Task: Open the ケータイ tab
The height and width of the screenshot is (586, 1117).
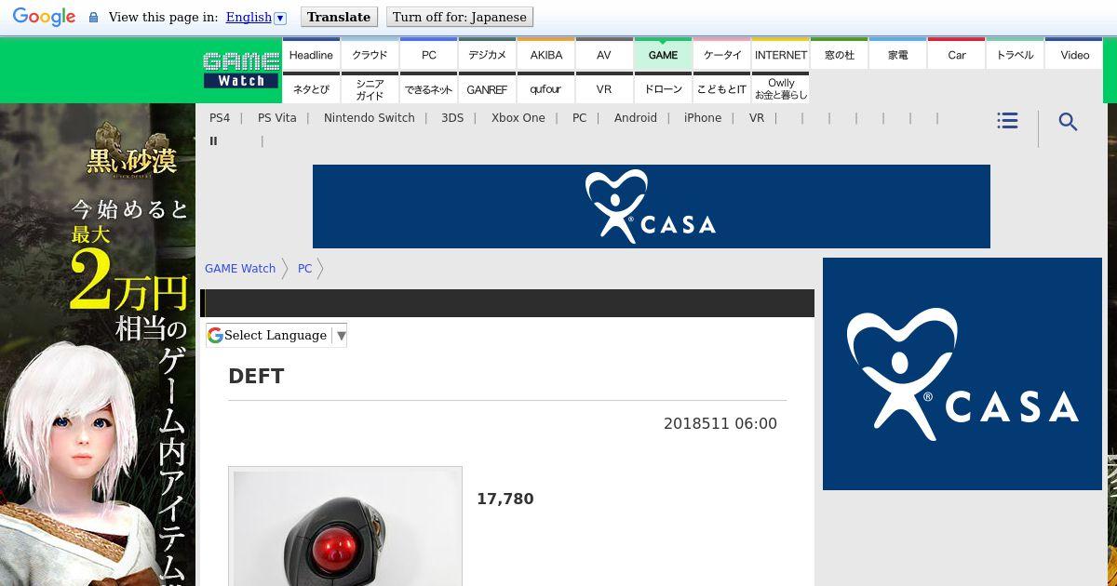Action: 721,55
